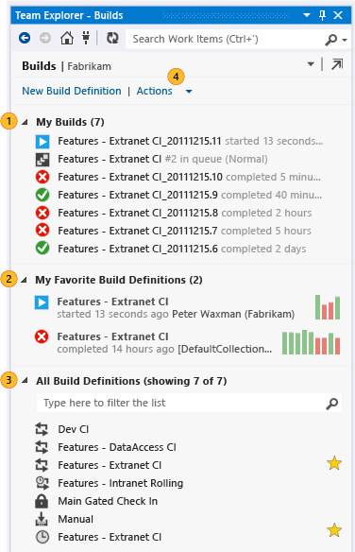This screenshot has width=355, height=552.
Task: Click Main Gated Check In lock icon
Action: 42,501
